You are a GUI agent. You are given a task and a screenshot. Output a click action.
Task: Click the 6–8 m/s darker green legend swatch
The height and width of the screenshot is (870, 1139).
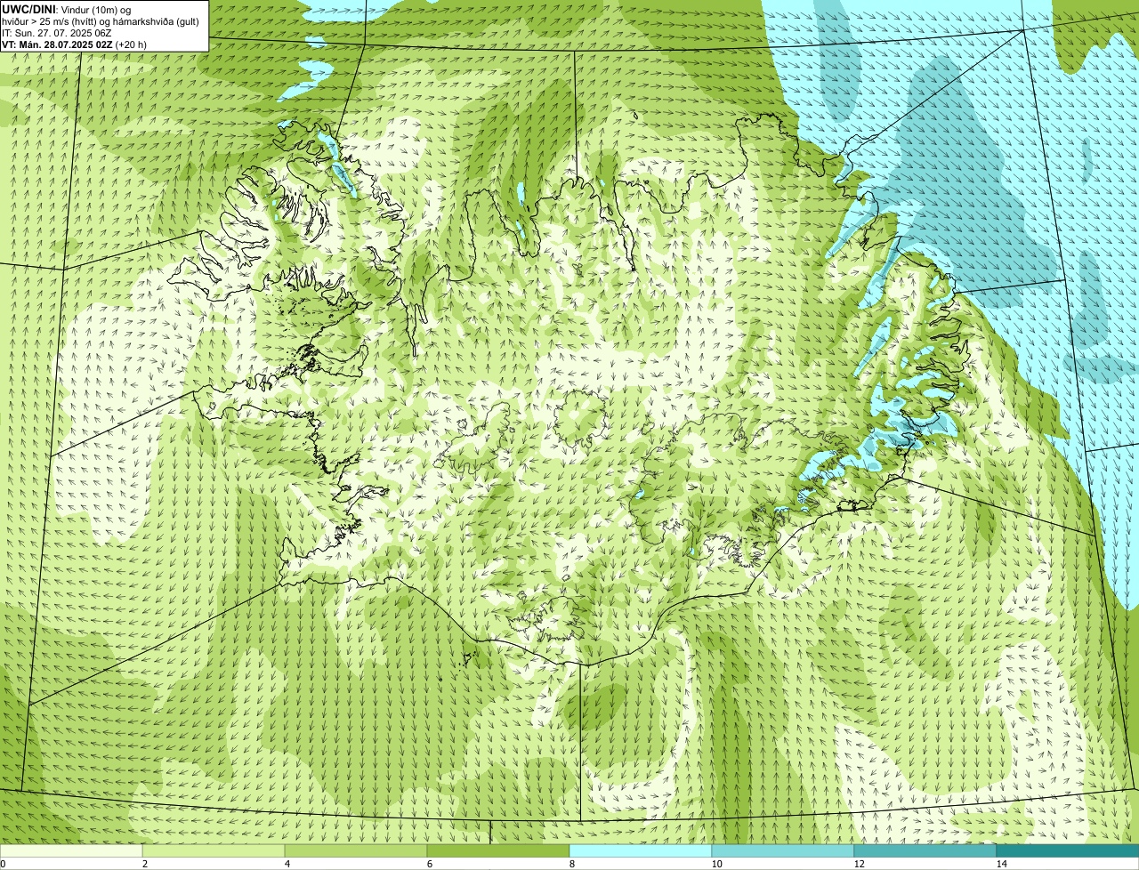coord(498,850)
